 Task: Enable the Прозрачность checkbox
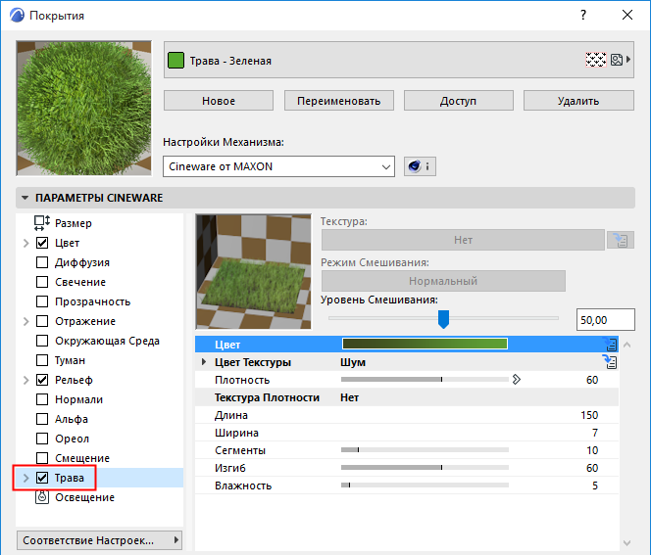coord(42,301)
